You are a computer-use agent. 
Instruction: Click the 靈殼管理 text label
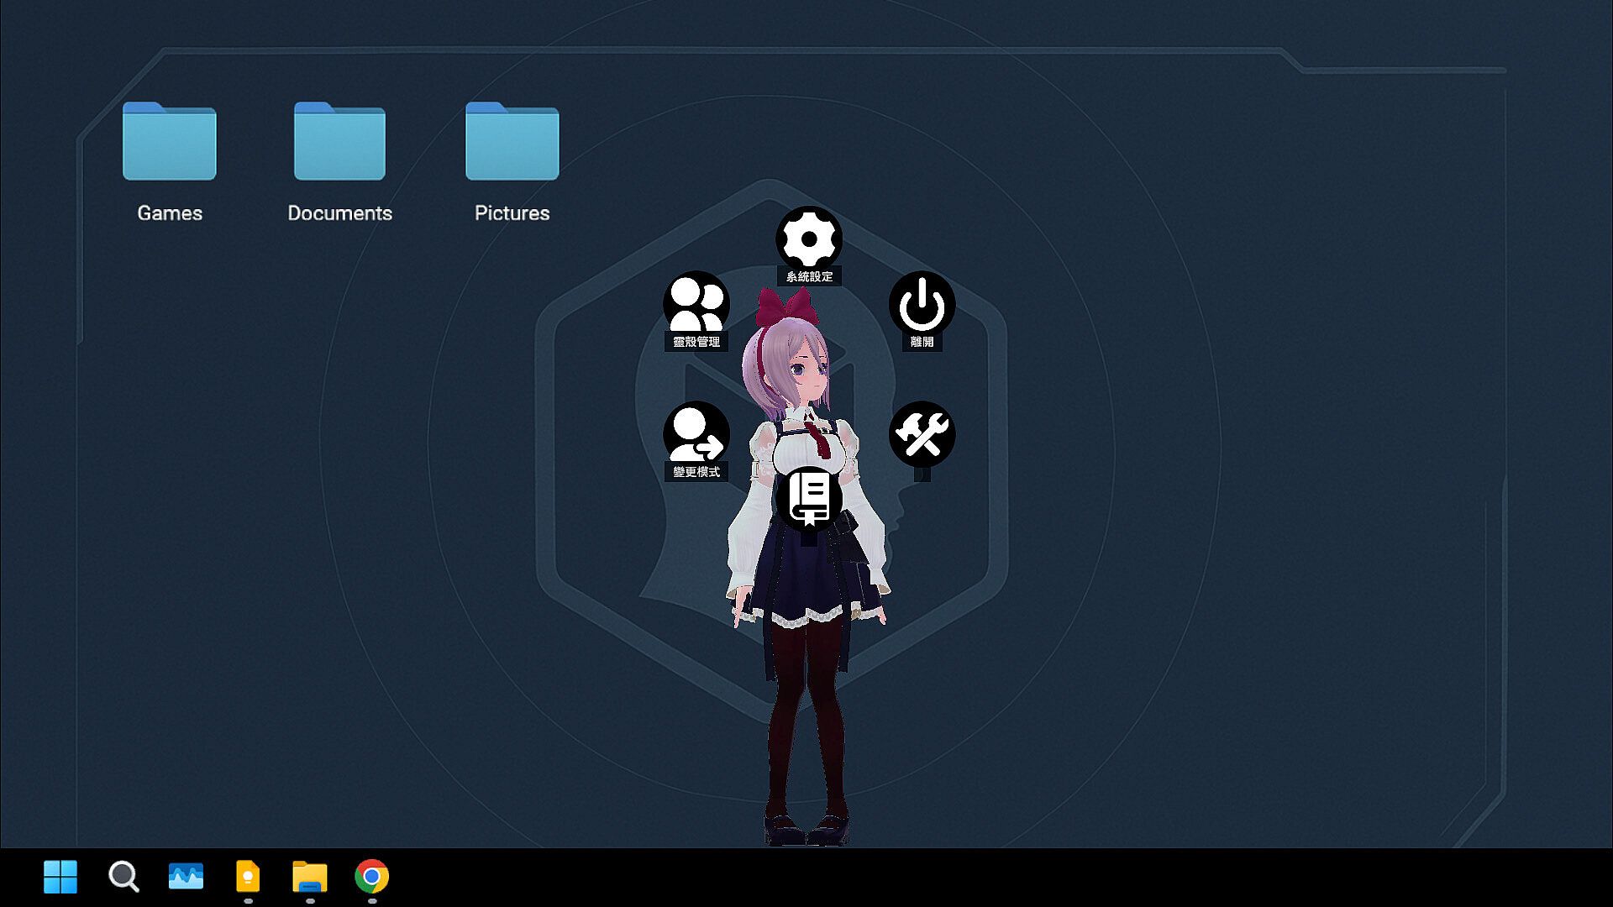(696, 342)
